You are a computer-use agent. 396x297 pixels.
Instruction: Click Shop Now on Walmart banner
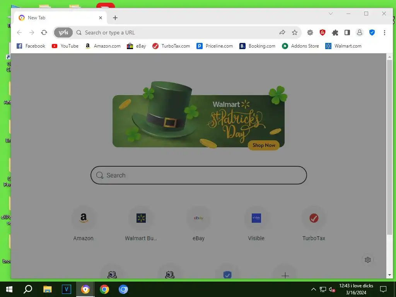click(264, 145)
